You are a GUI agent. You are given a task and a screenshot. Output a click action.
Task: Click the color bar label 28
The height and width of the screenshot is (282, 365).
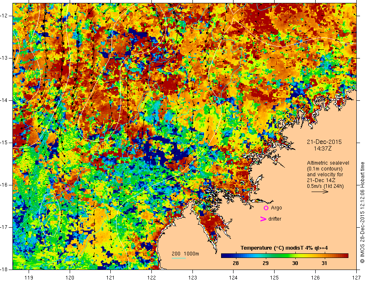tap(236, 263)
